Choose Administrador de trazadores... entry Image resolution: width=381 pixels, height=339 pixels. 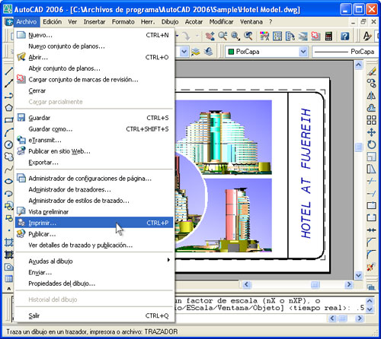(94, 189)
